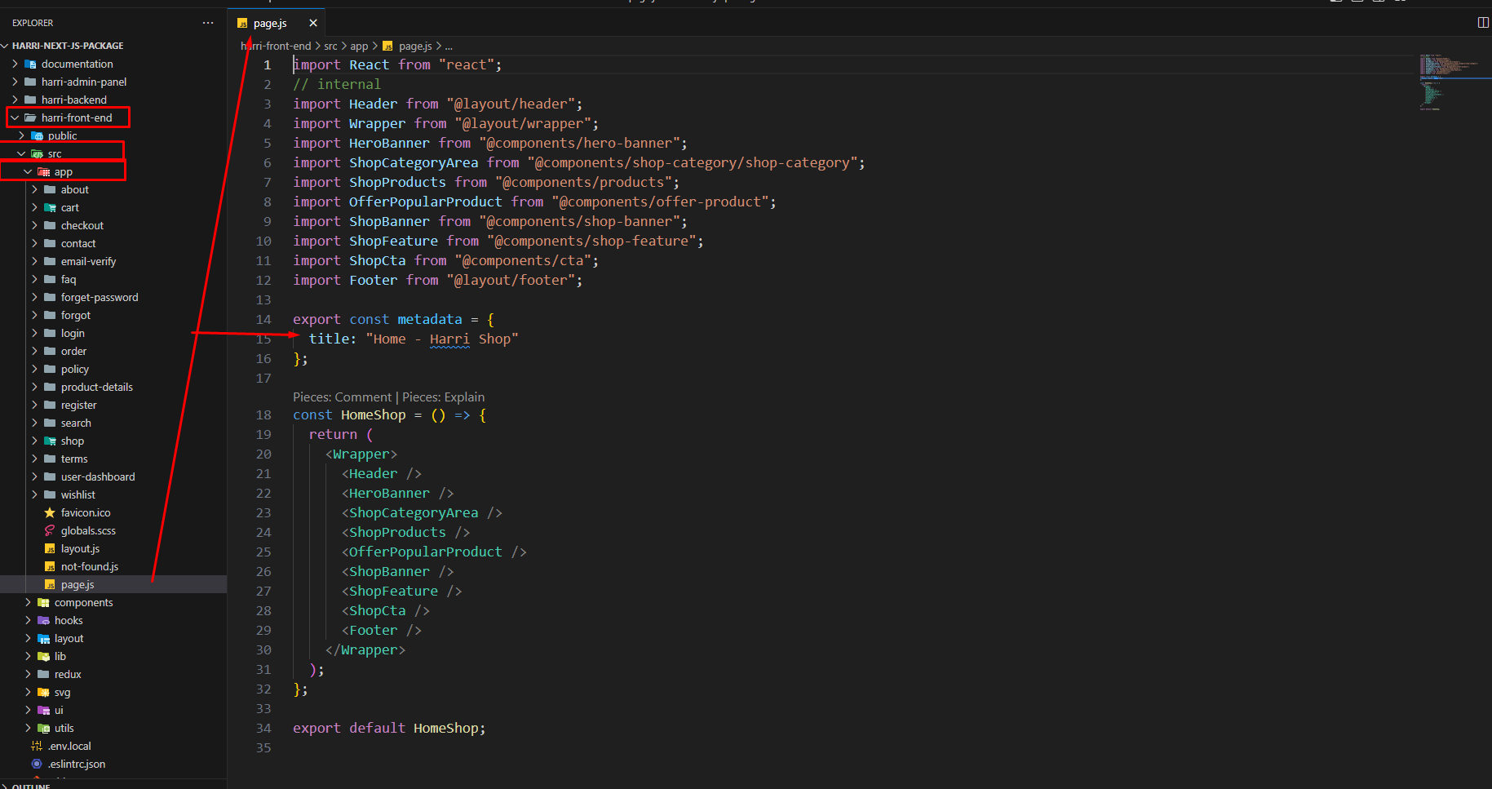Click the ui folder icon
The height and width of the screenshot is (789, 1492).
43,710
